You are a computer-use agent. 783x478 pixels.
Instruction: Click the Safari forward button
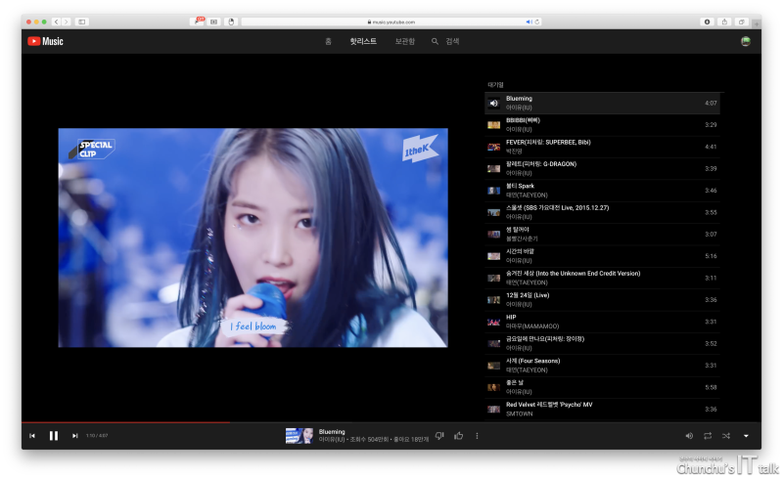point(66,22)
